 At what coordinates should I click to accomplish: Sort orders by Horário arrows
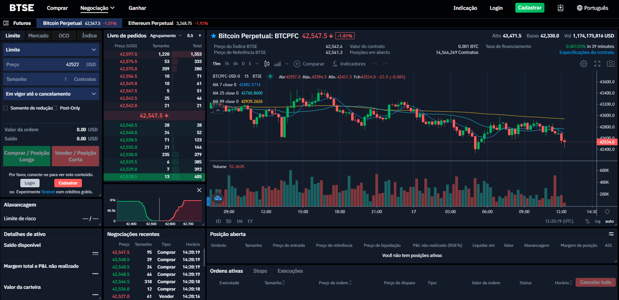(x=571, y=283)
